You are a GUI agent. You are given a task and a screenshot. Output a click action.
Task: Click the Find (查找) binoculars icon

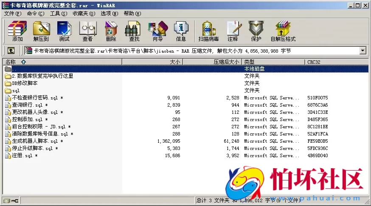pyautogui.click(x=134, y=31)
